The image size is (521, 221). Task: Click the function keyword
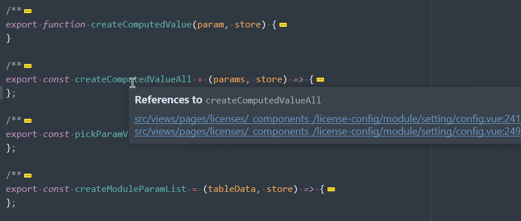tap(64, 25)
